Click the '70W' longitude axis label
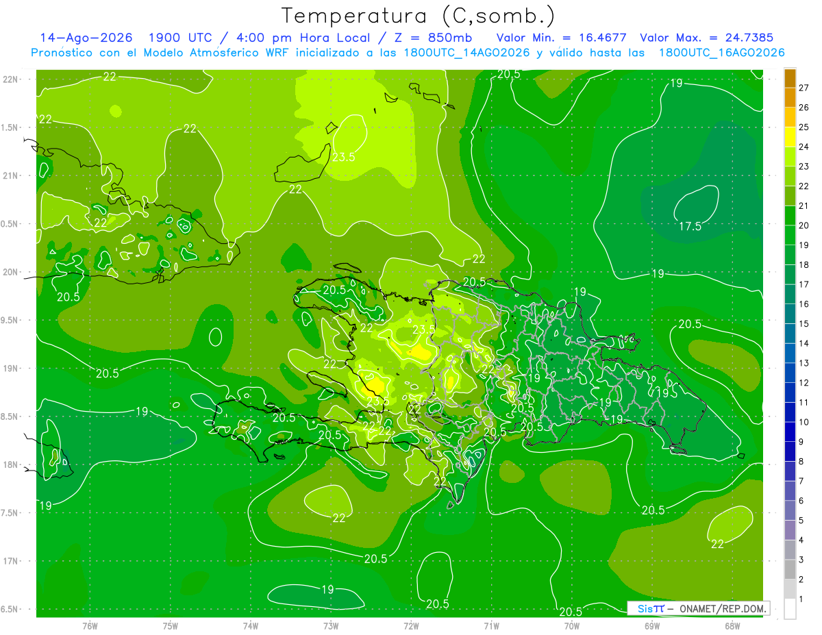This screenshot has width=822, height=635. click(572, 625)
